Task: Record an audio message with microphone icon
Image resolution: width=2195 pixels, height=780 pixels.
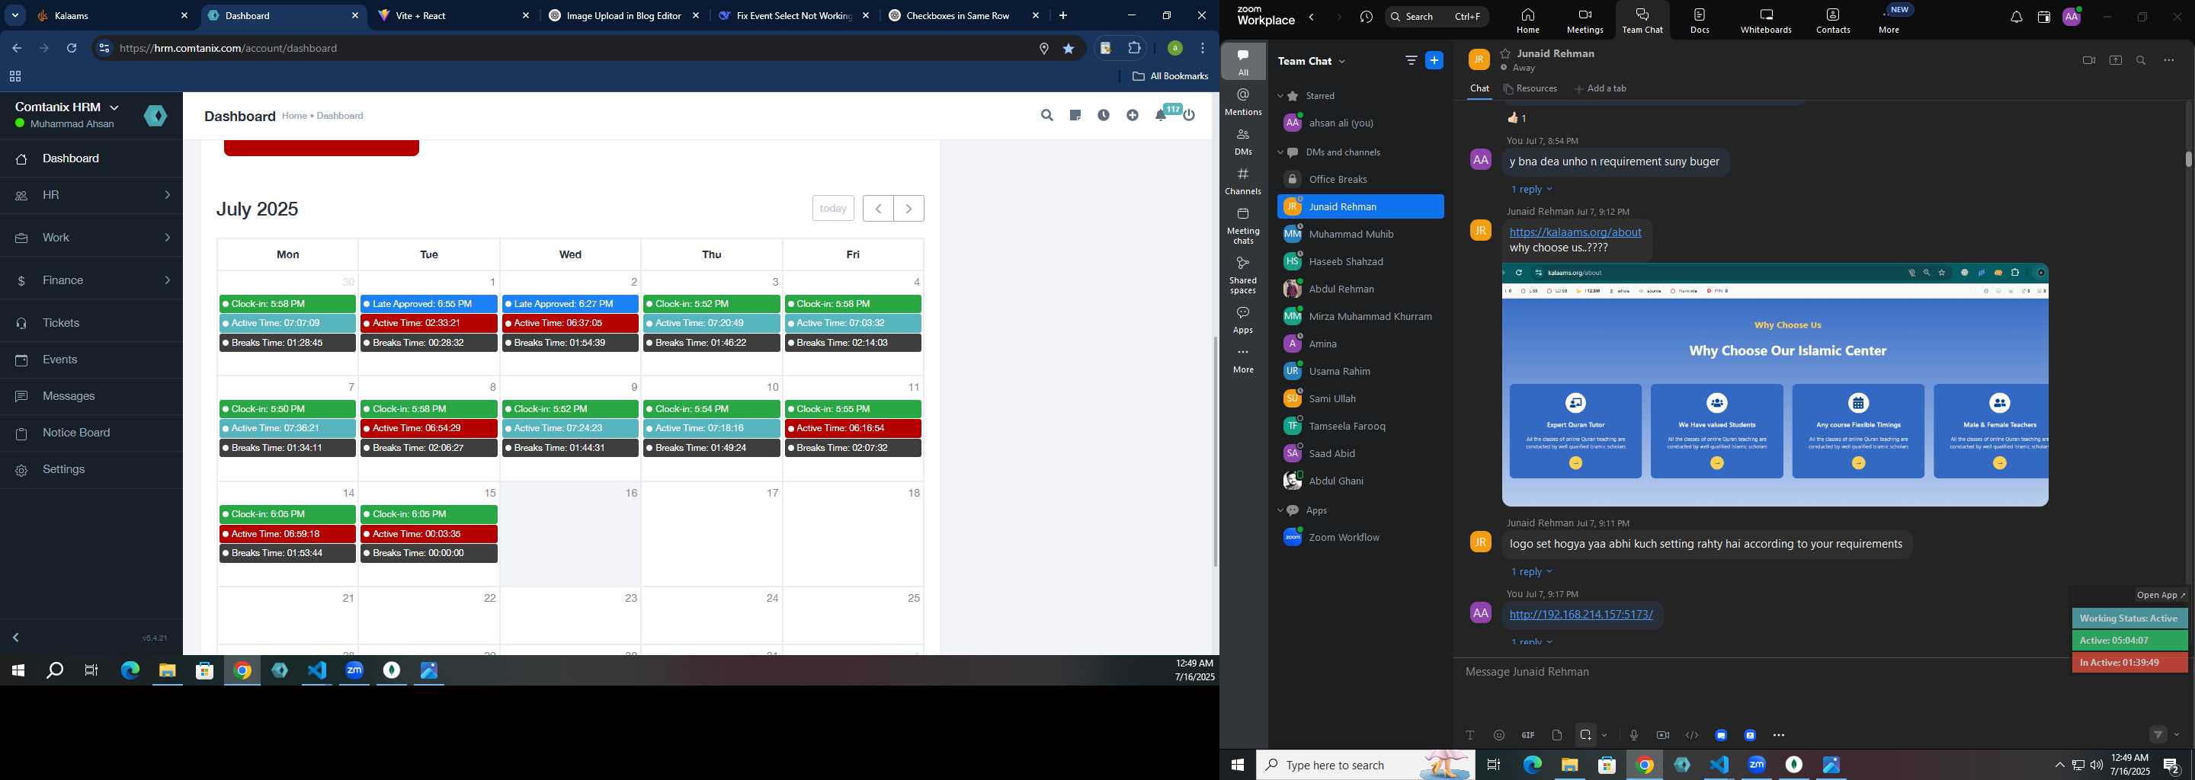Action: [1633, 735]
